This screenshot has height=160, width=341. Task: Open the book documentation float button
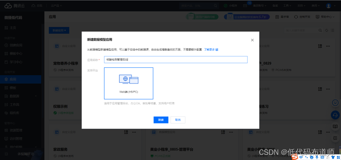coord(335,127)
